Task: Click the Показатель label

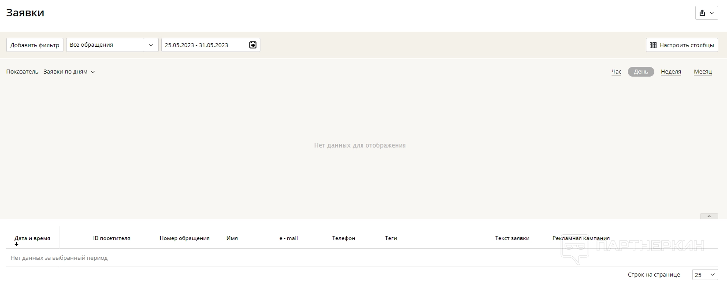Action: coord(22,72)
